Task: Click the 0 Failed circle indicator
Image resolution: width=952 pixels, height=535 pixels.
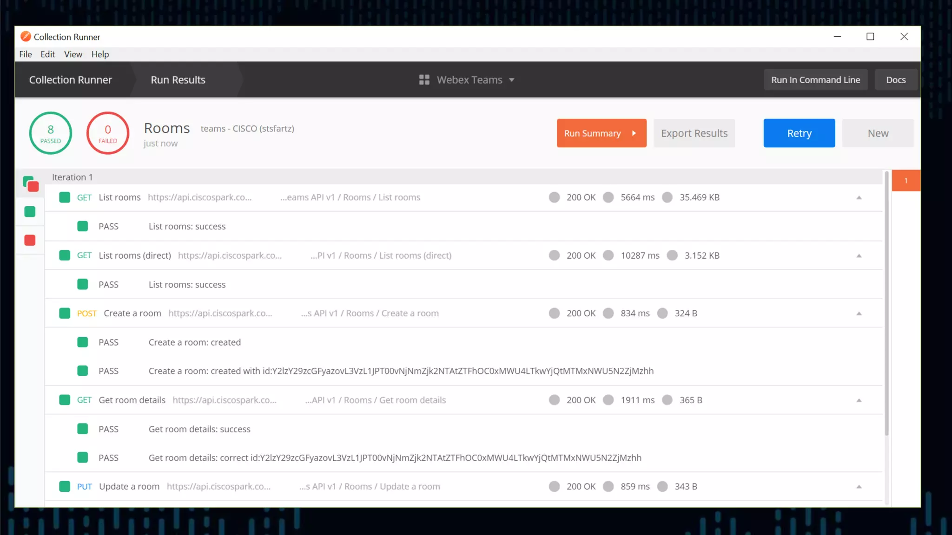Action: point(107,133)
